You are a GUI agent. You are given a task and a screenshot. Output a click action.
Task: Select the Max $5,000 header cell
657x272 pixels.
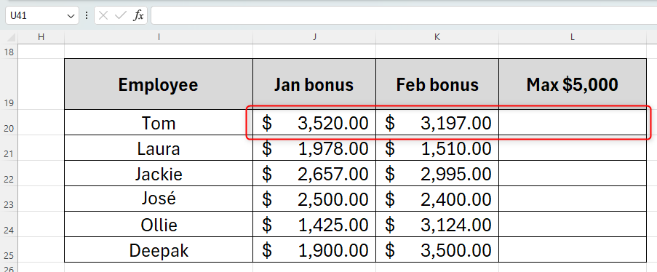click(x=573, y=84)
